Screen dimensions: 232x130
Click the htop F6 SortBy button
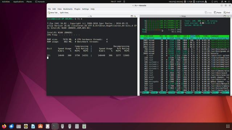(189, 92)
